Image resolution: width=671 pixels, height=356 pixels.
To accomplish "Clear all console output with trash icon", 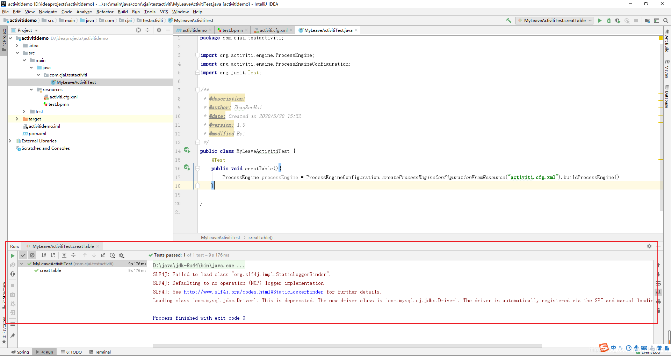I will click(658, 310).
